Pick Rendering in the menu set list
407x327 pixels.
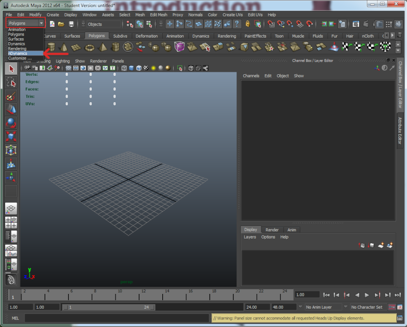[x=25, y=48]
